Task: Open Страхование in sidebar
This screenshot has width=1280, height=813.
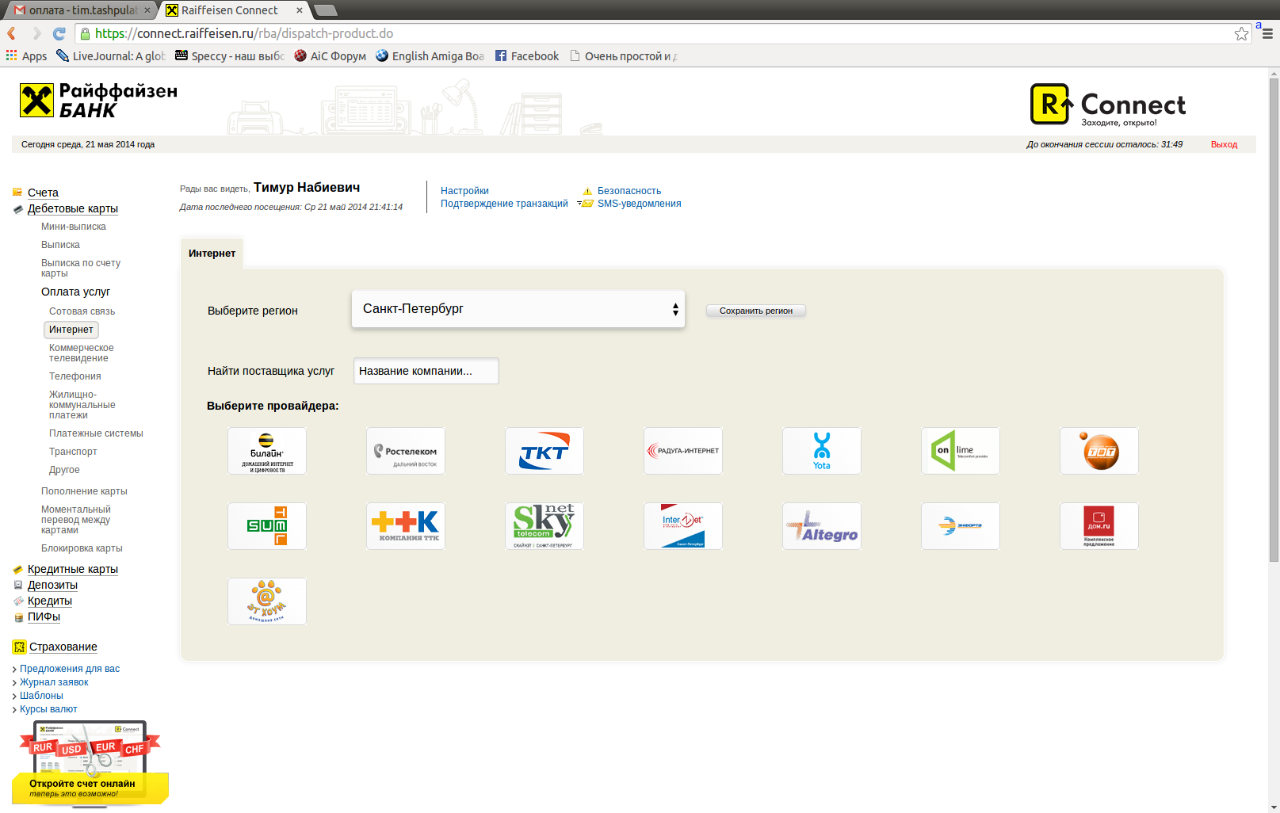Action: pyautogui.click(x=63, y=647)
